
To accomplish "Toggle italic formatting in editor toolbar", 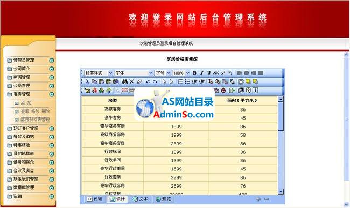I will click(202, 73).
